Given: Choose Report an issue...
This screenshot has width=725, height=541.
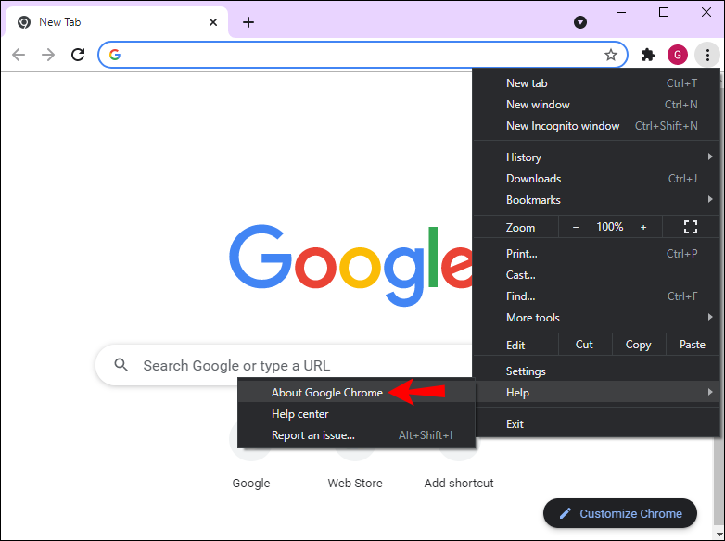Looking at the screenshot, I should click(356, 434).
